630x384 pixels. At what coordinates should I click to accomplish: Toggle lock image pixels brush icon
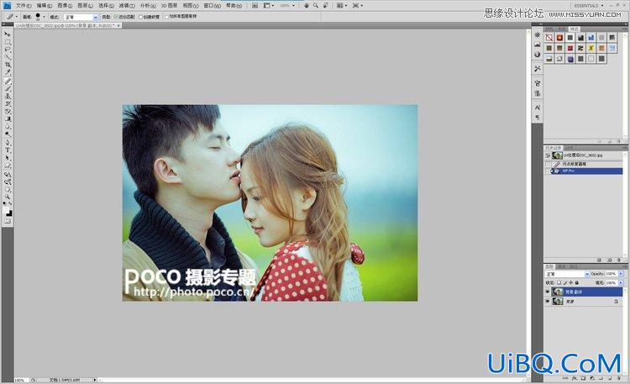point(565,282)
